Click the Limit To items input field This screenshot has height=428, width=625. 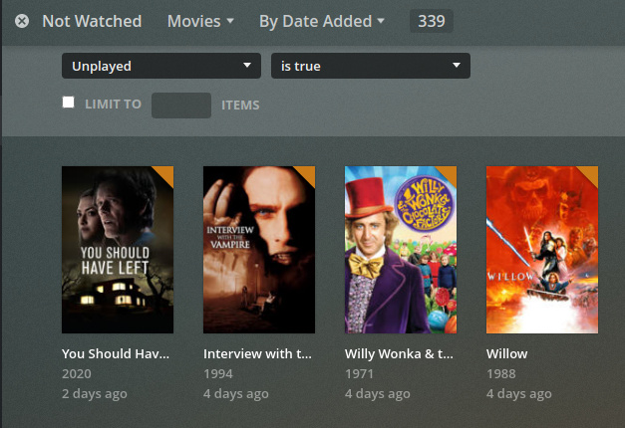pyautogui.click(x=181, y=106)
